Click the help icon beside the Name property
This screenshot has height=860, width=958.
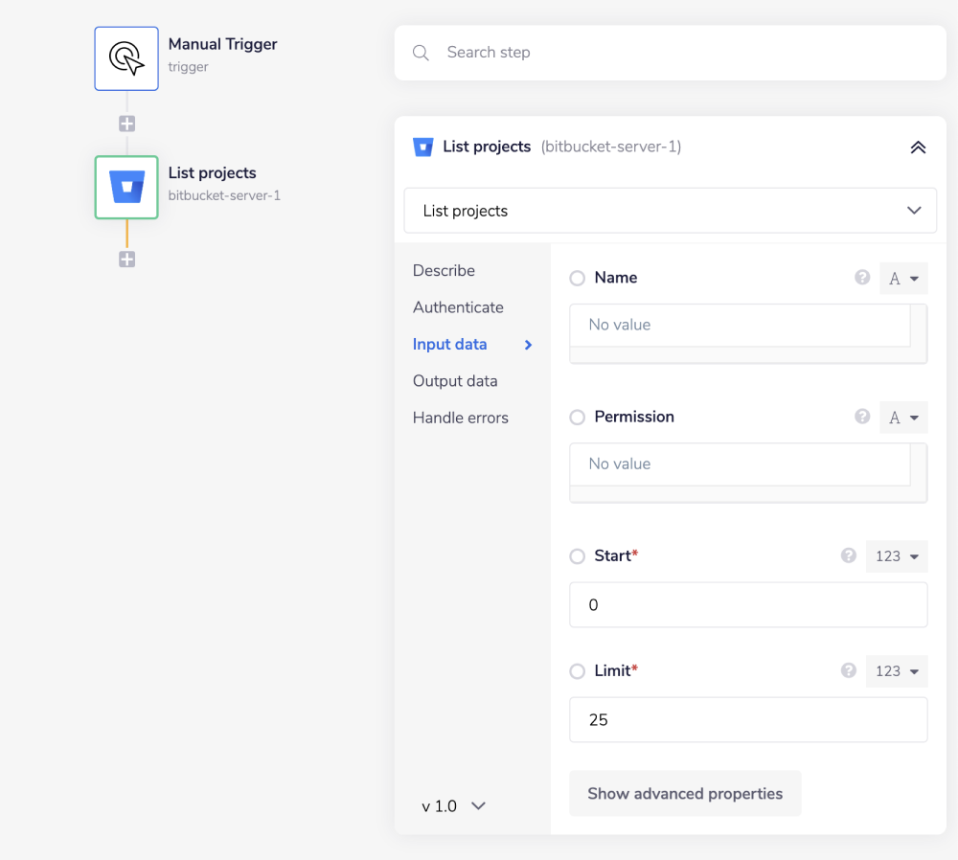click(x=862, y=278)
